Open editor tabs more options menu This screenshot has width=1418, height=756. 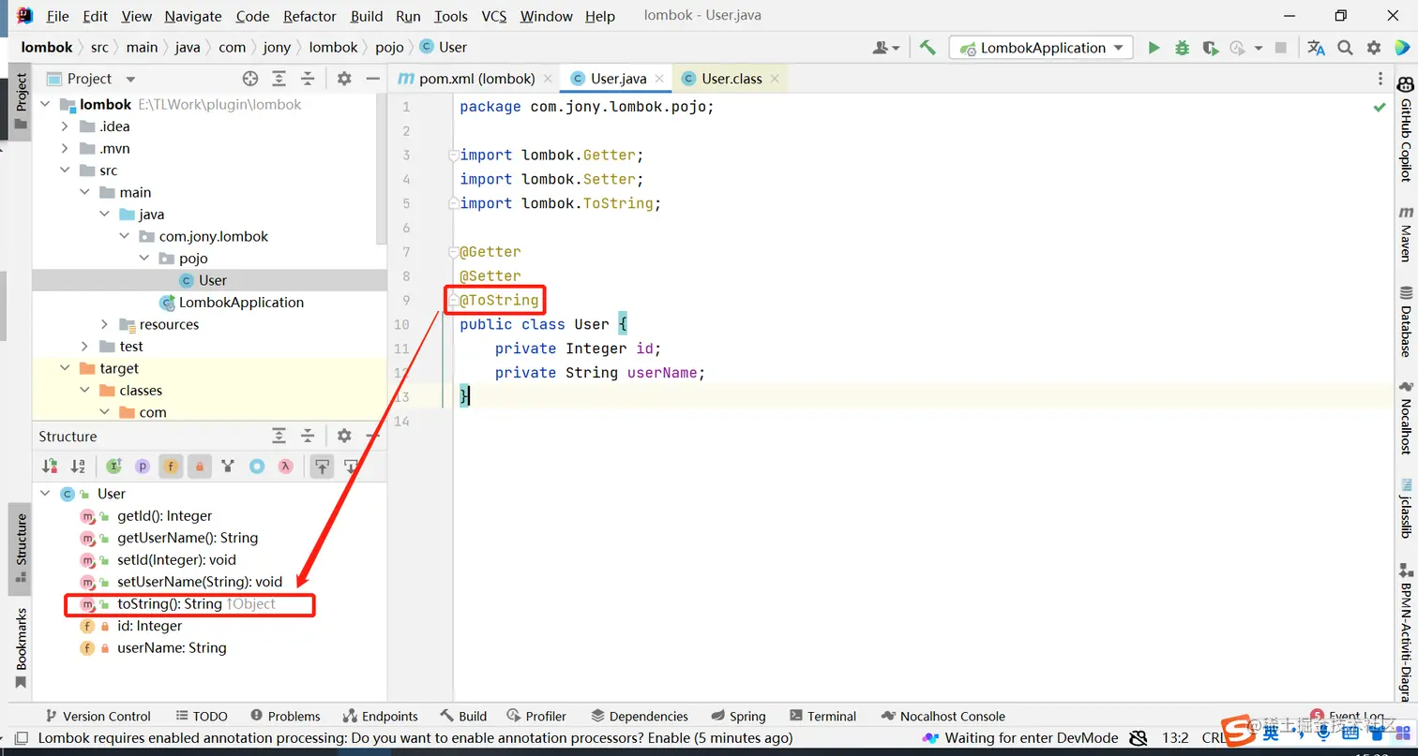pos(1380,79)
